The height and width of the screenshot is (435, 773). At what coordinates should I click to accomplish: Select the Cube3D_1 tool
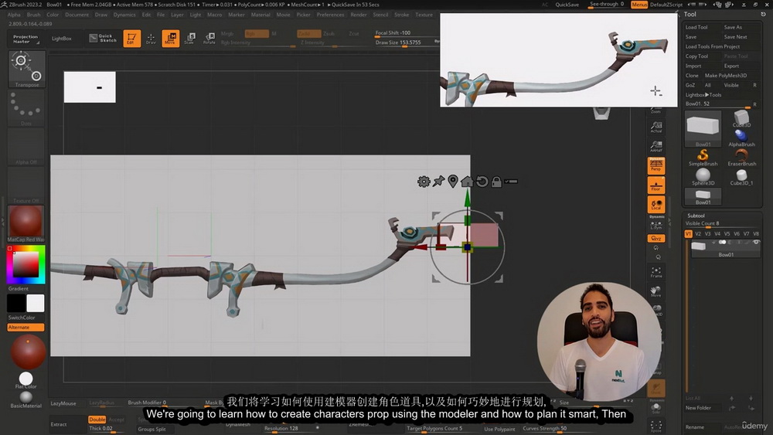click(741, 177)
